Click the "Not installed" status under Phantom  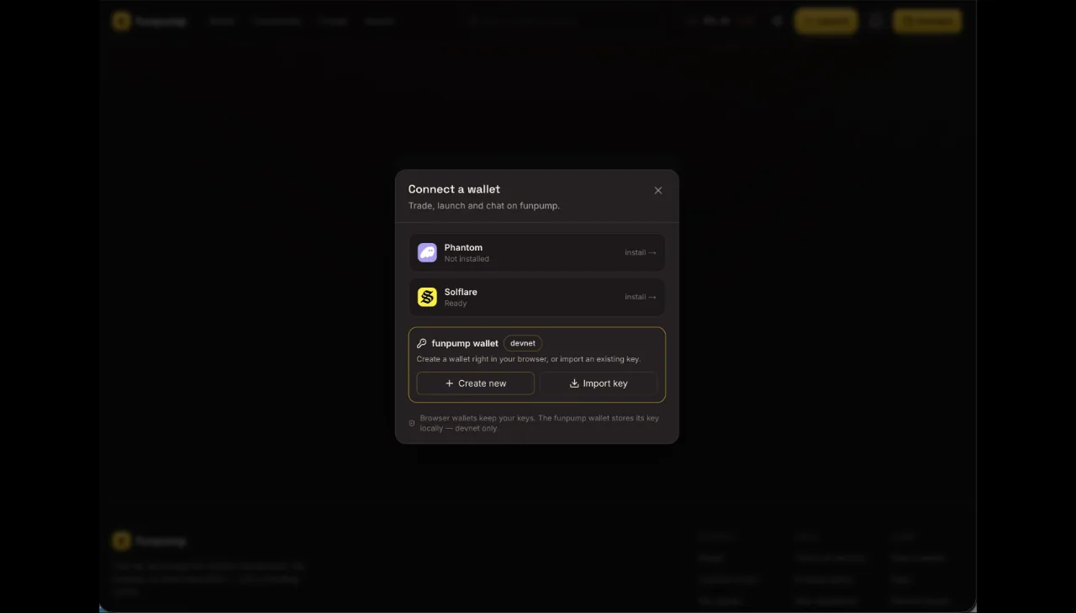click(x=467, y=259)
